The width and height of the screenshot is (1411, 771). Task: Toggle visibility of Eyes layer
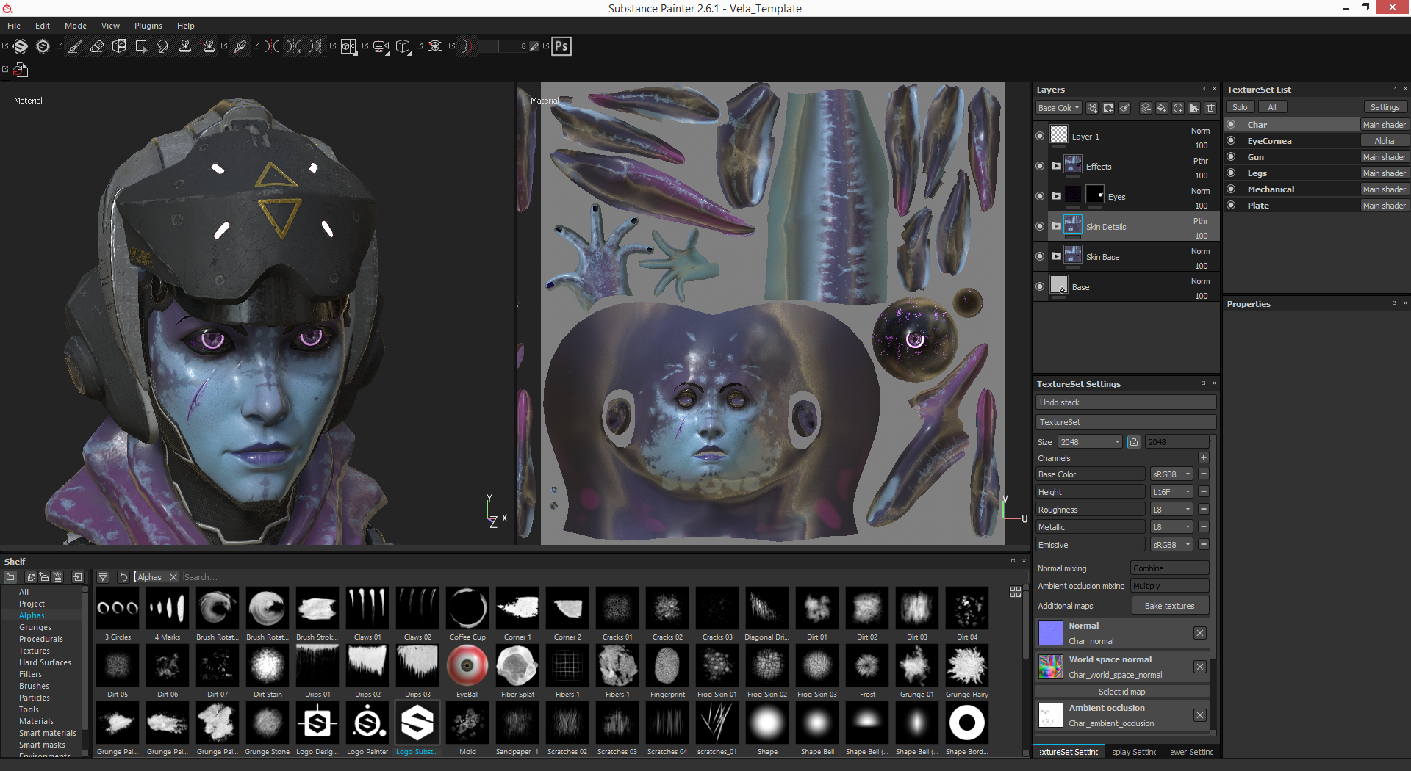(x=1040, y=196)
